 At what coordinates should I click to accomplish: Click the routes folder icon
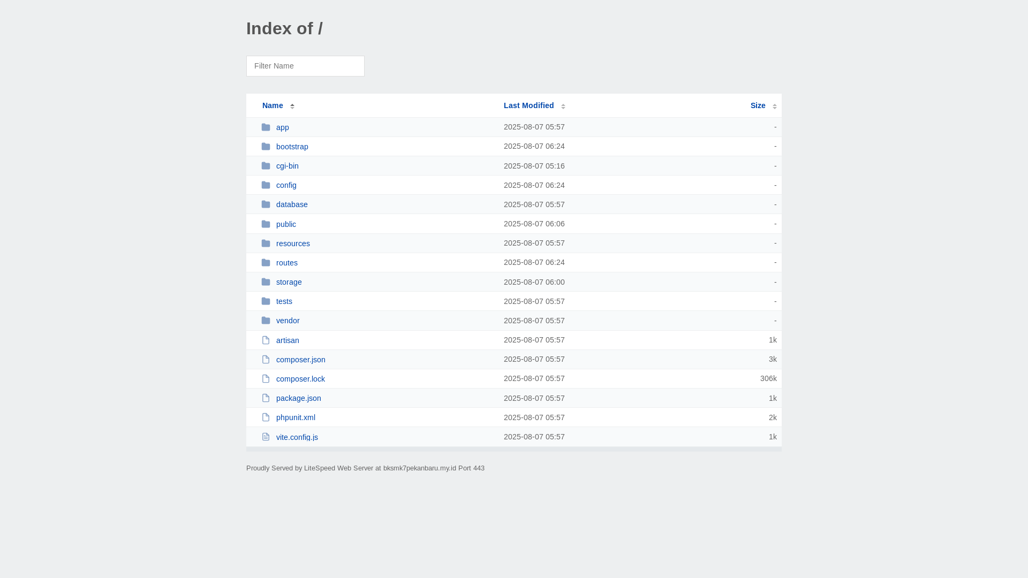coord(266,263)
